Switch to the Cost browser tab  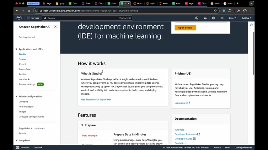tap(73, 3)
